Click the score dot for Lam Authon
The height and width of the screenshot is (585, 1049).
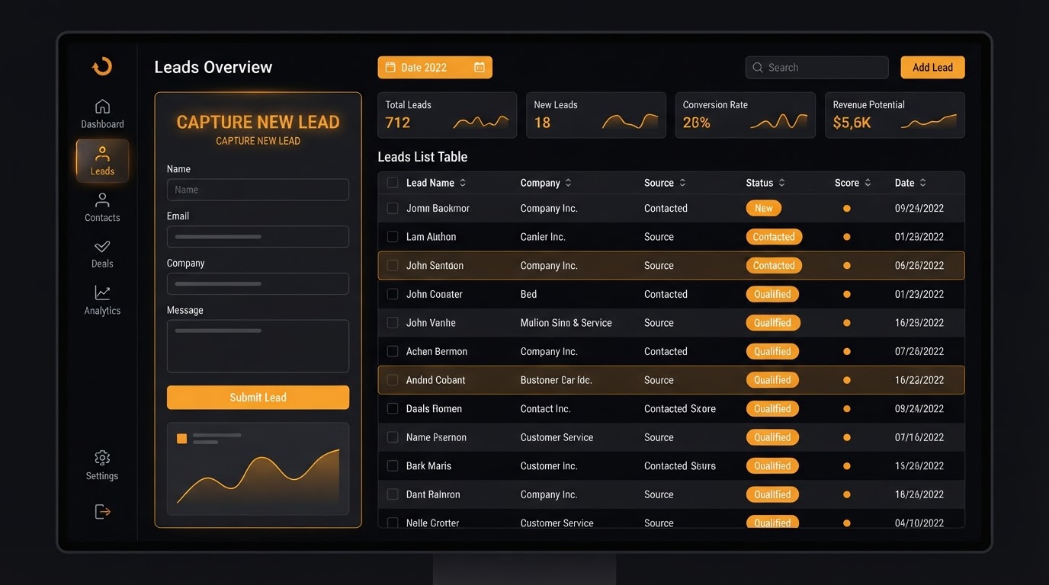(x=847, y=237)
